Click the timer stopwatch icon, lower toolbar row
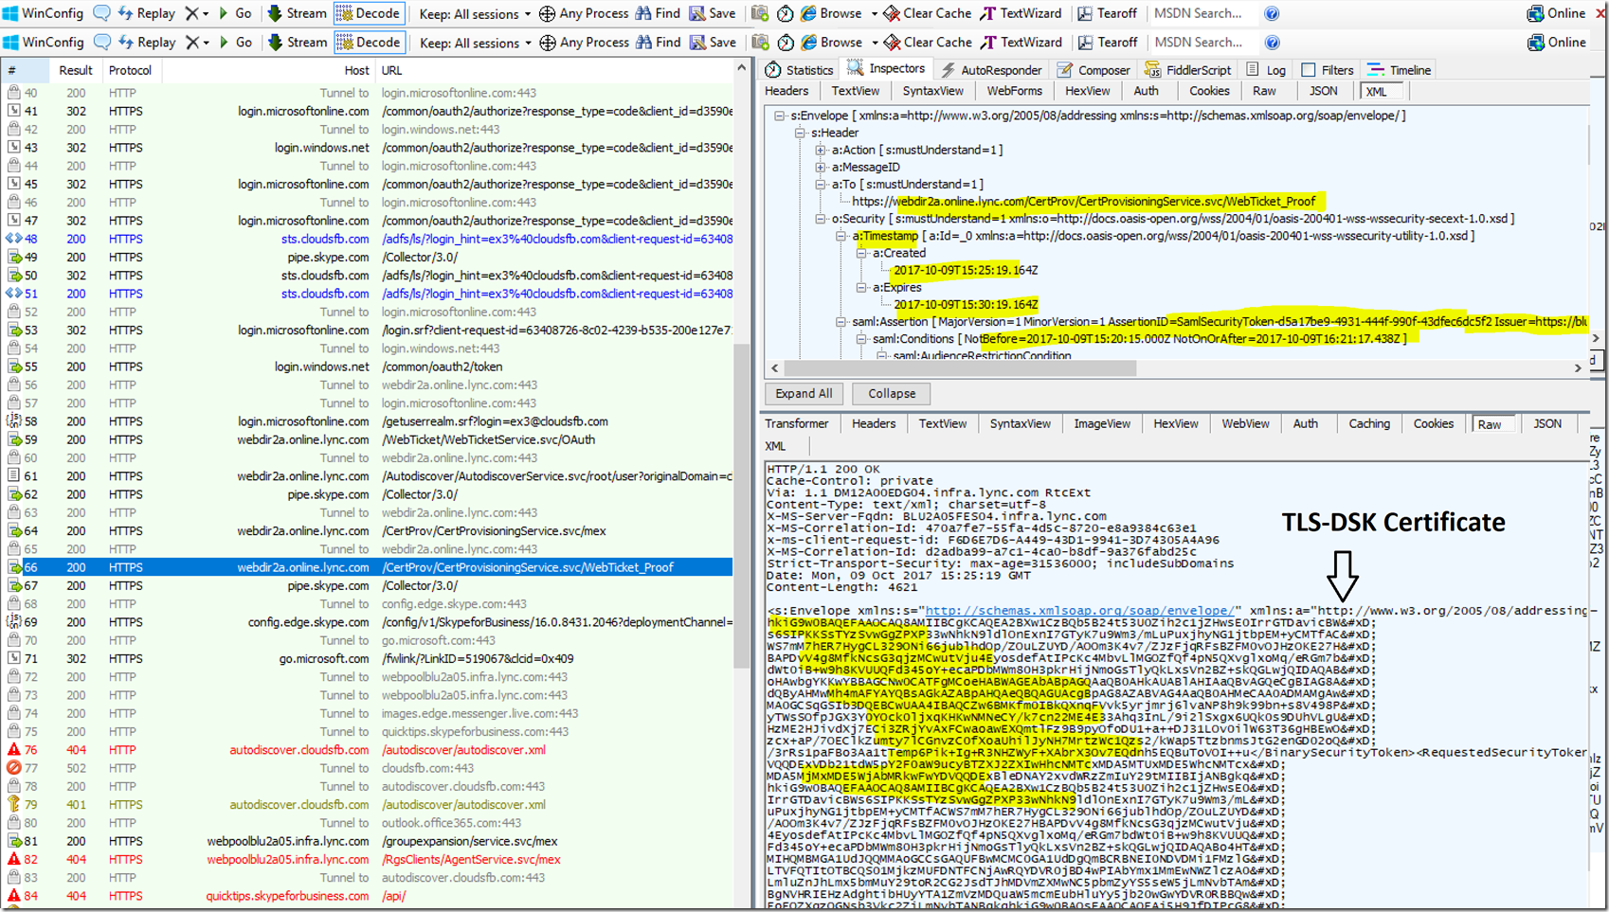The width and height of the screenshot is (1609, 912). click(786, 43)
